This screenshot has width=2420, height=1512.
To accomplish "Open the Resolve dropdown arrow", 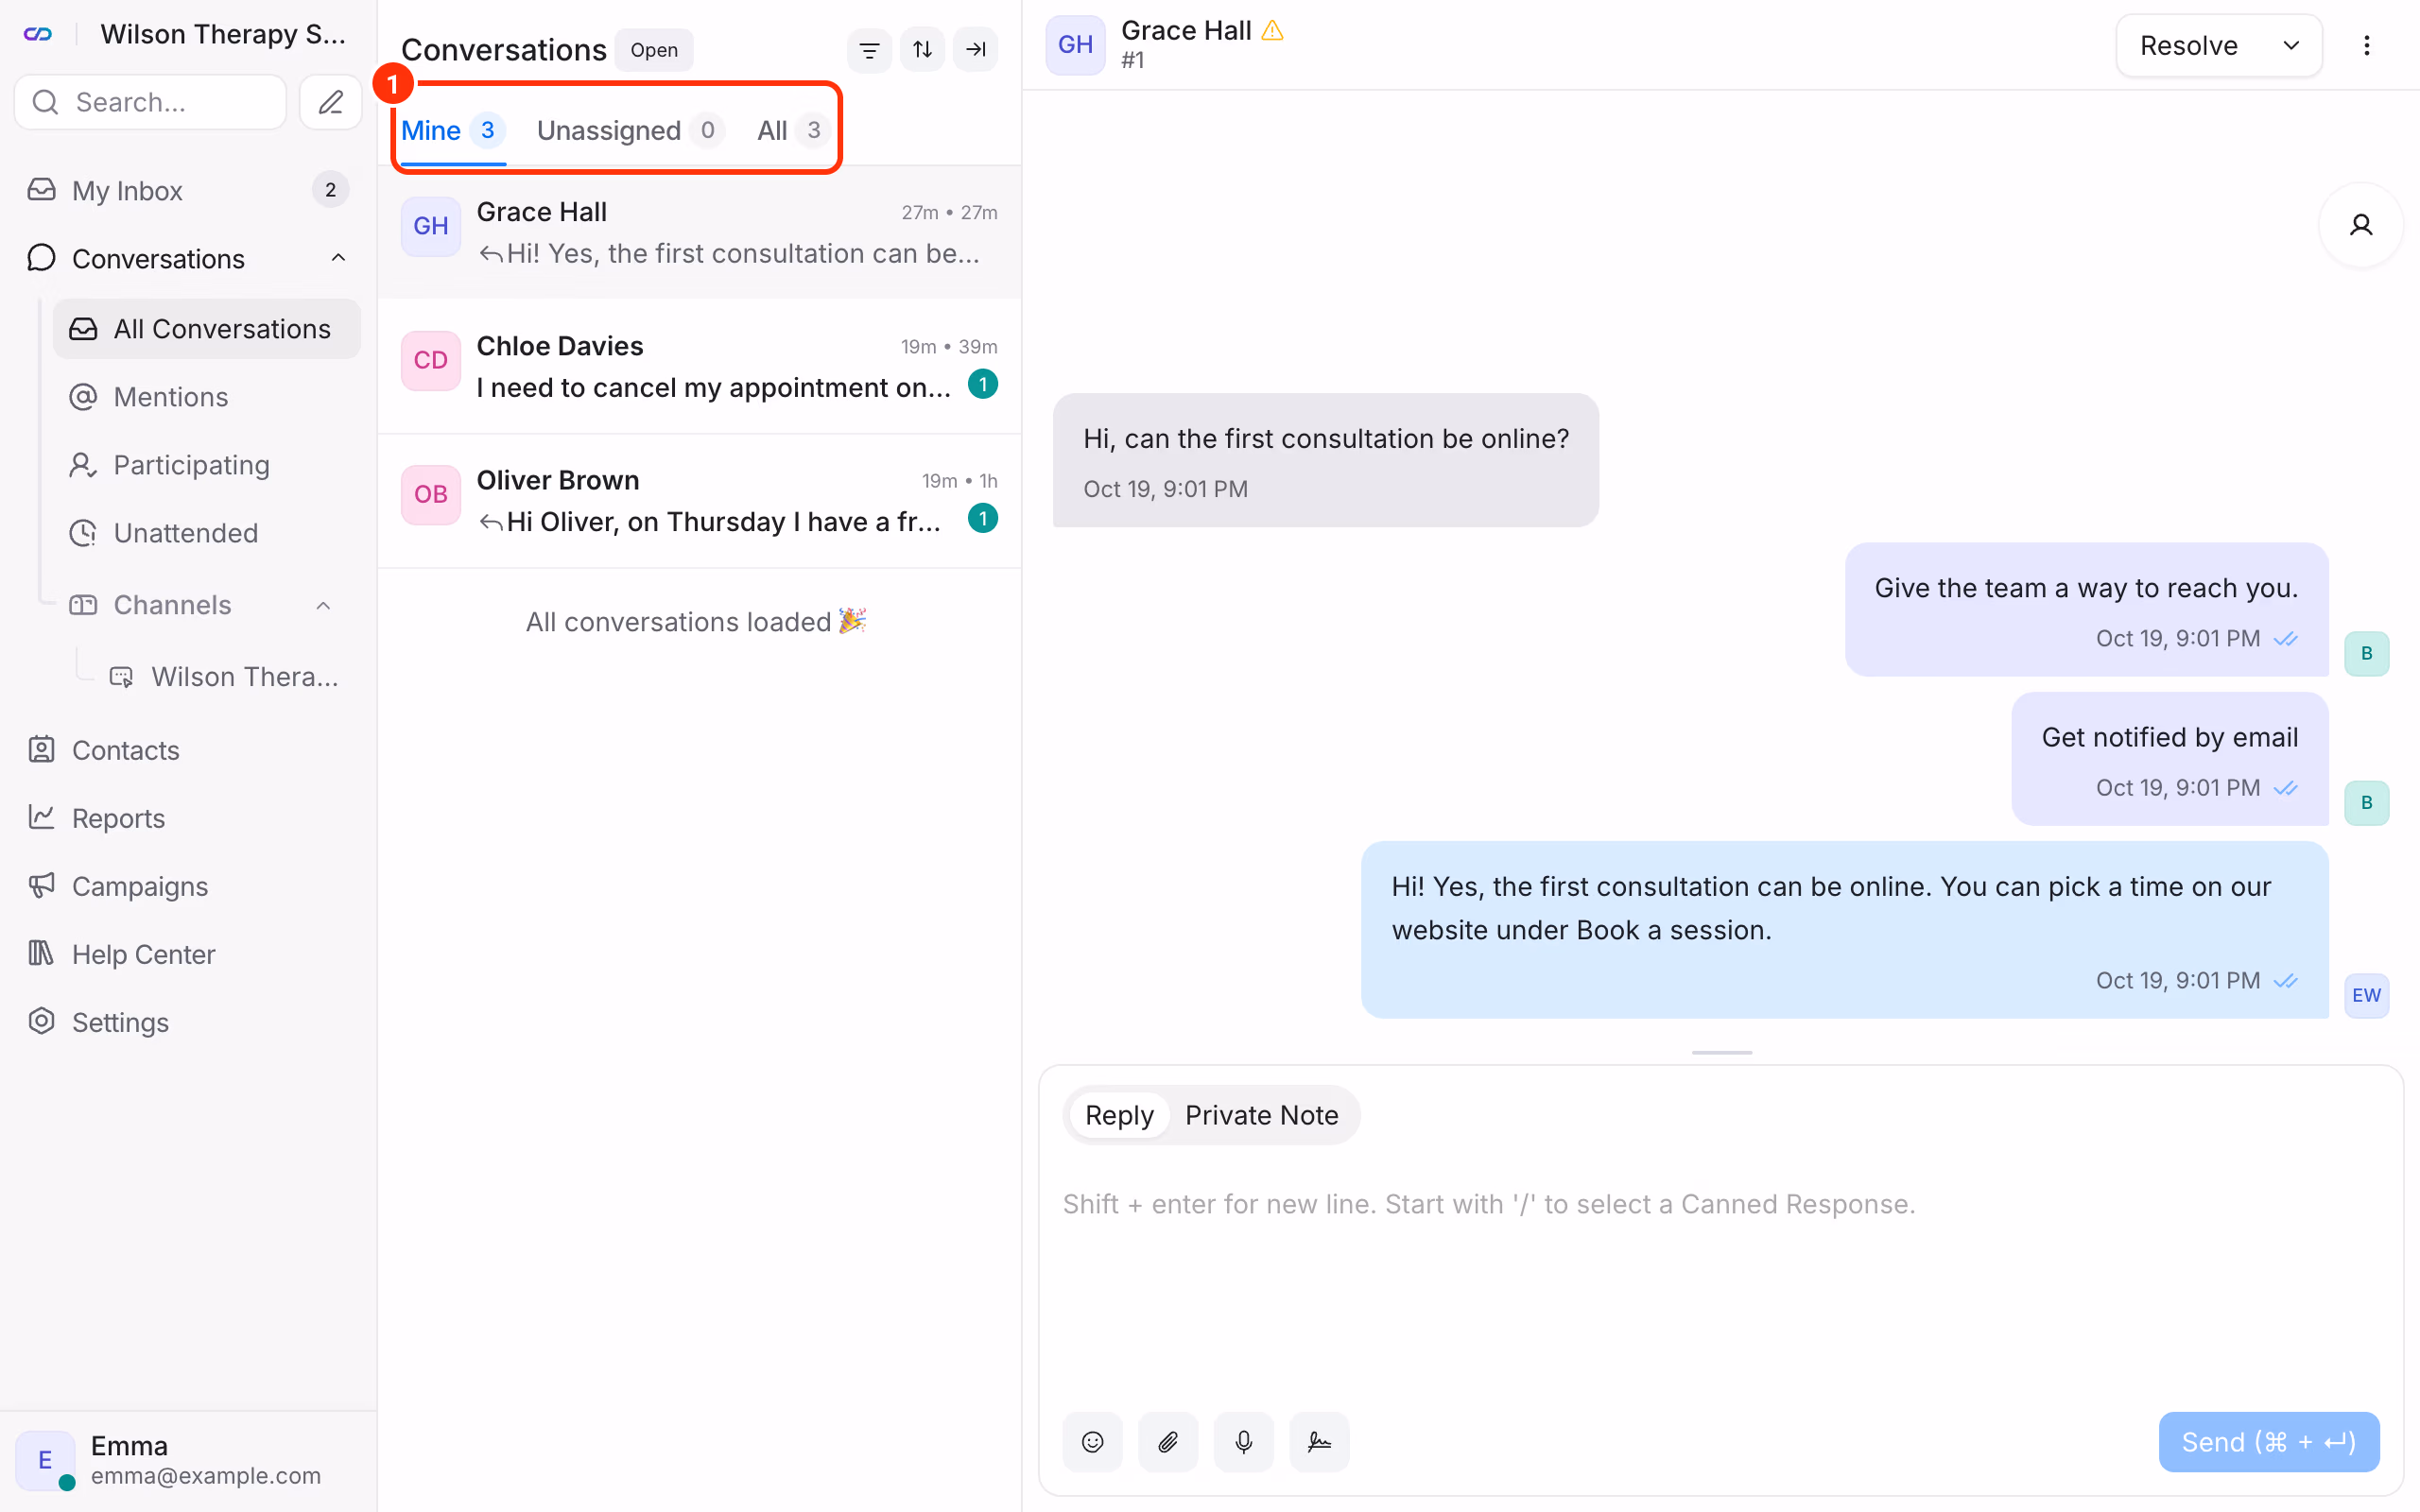I will (2291, 45).
